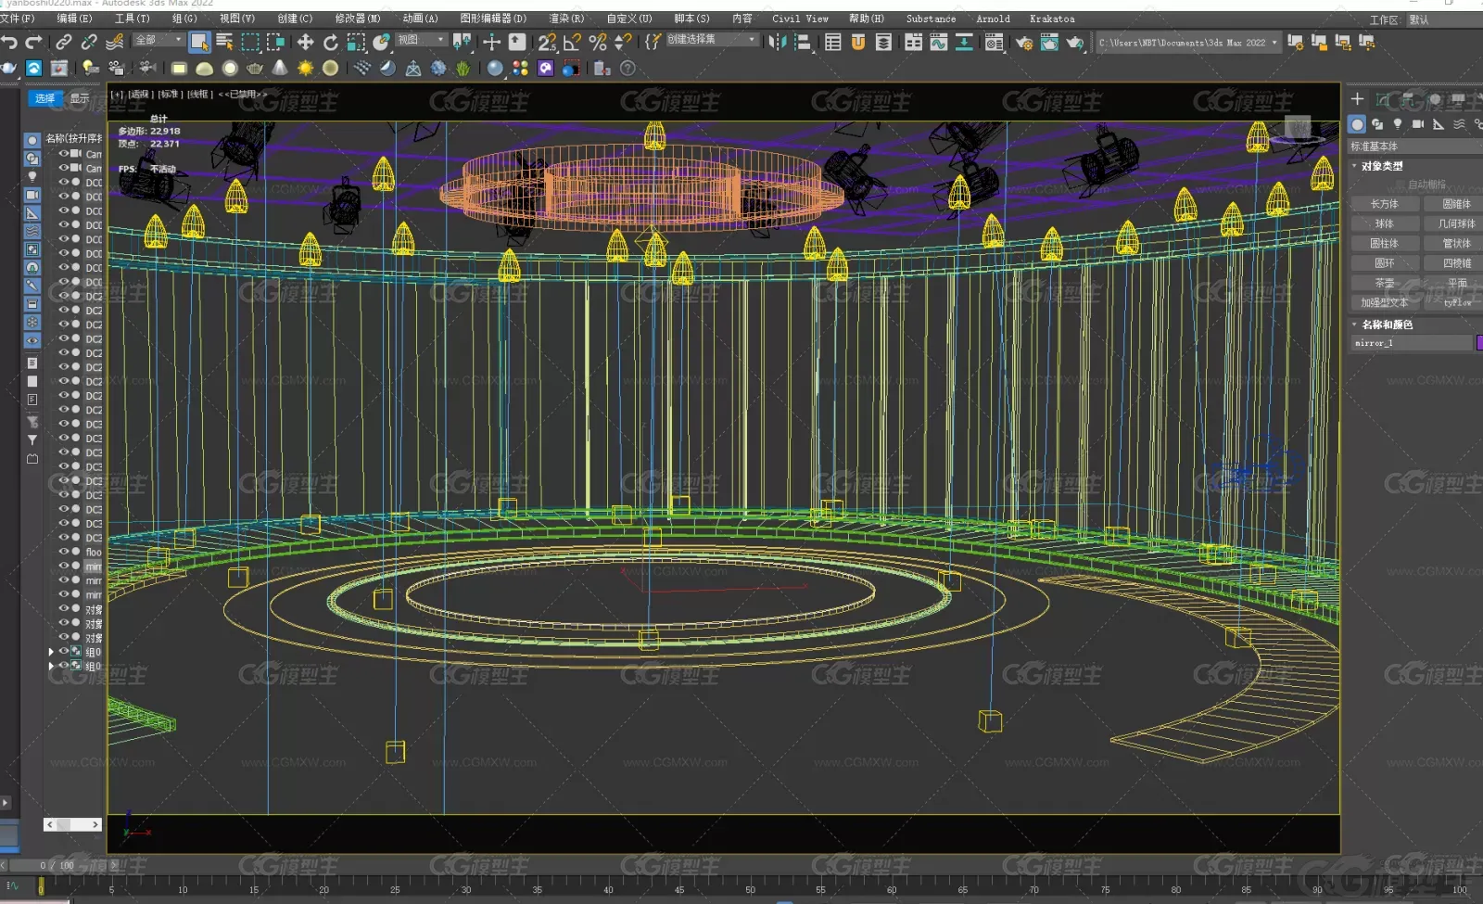Click the 圆柱体 cylinder button

pos(1384,243)
